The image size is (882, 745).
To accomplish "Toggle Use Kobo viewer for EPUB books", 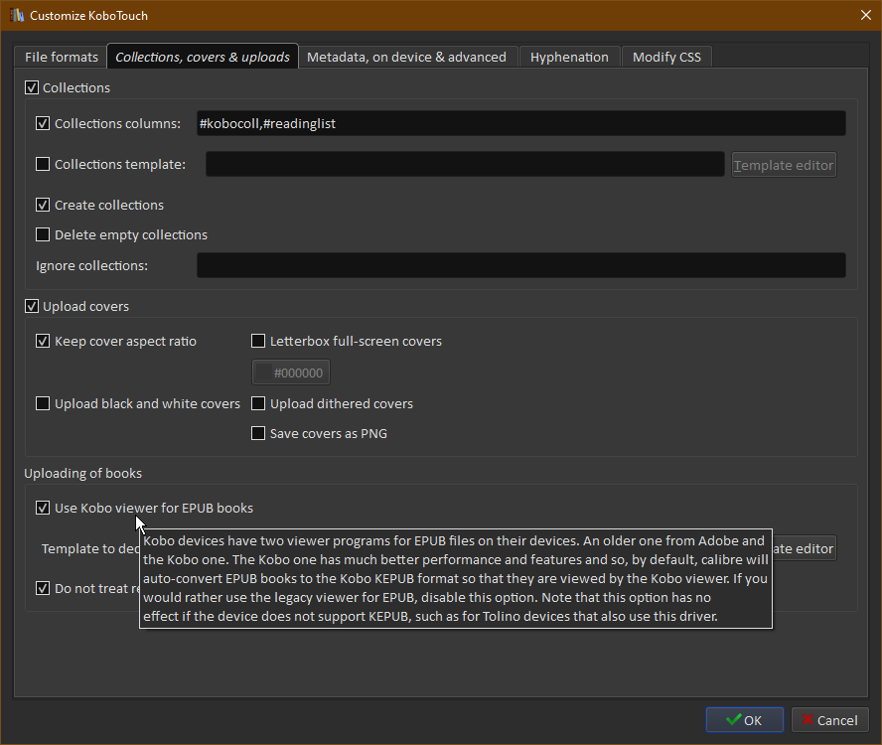I will point(43,509).
